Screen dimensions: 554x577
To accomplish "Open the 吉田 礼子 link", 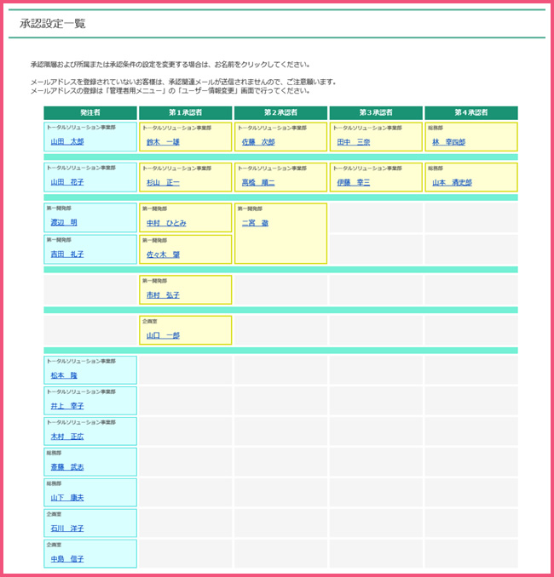I will coord(67,254).
